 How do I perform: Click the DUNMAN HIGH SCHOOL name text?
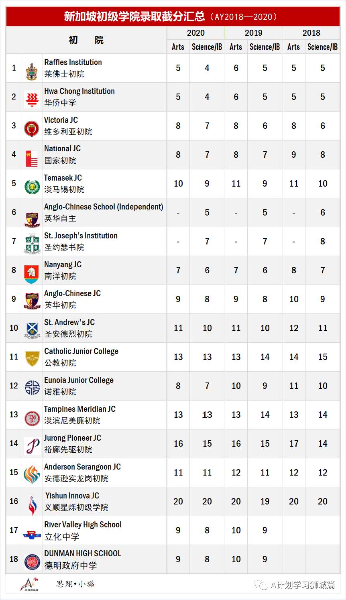click(x=83, y=553)
